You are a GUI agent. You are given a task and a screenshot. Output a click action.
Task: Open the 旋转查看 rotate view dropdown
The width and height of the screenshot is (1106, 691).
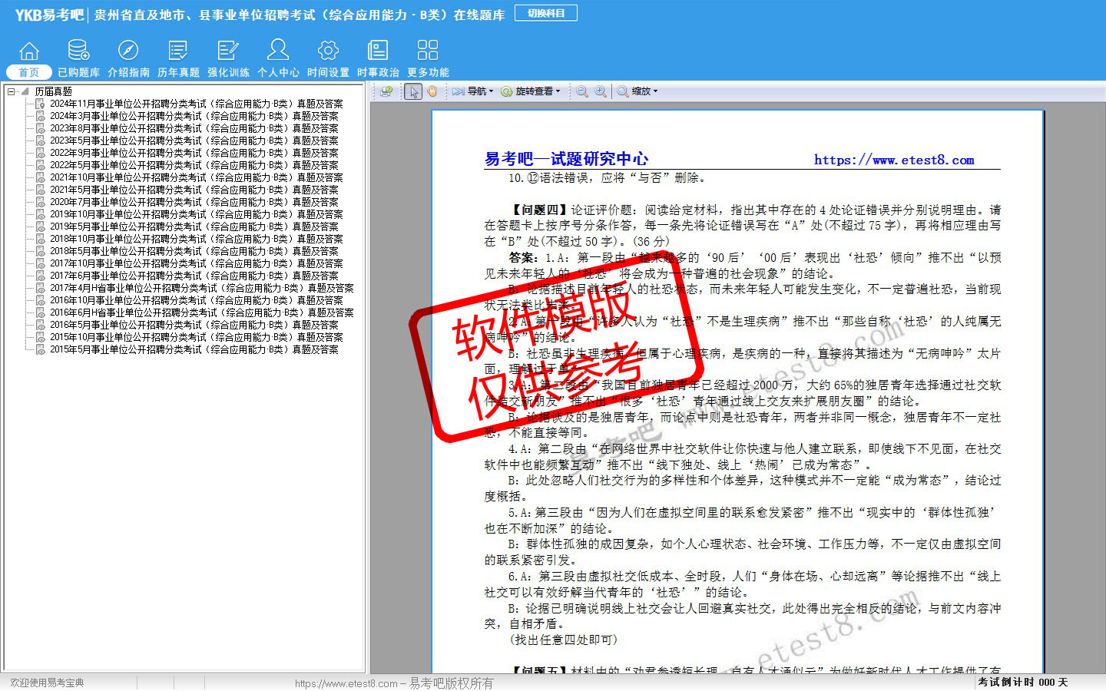click(x=531, y=91)
